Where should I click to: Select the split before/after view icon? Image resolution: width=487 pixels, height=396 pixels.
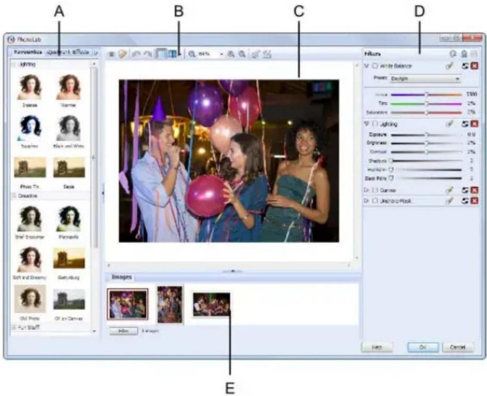(x=172, y=54)
